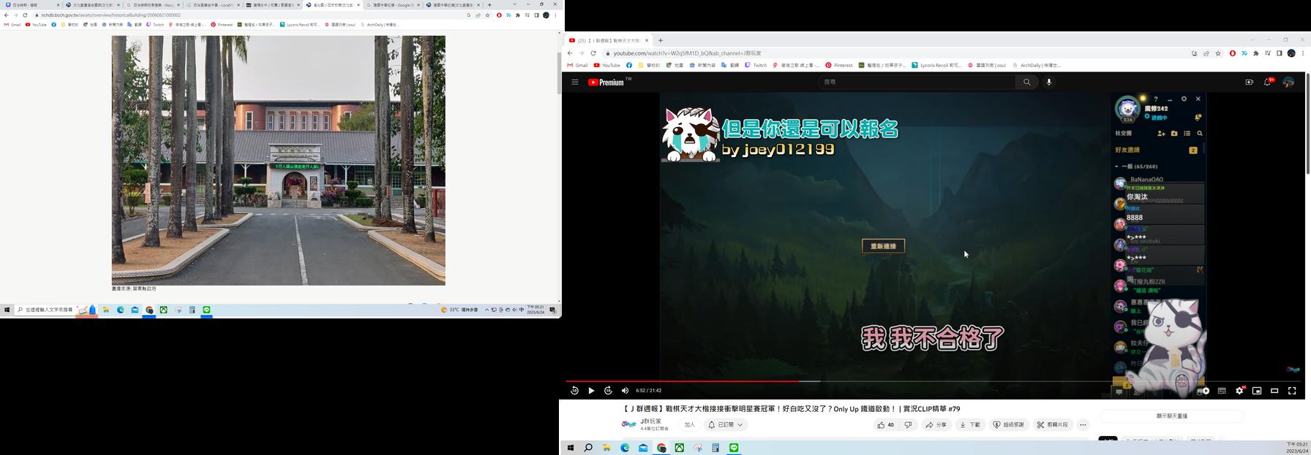Image resolution: width=1311 pixels, height=455 pixels.
Task: Show chat replay (顯示聊天重播)
Action: click(1171, 416)
